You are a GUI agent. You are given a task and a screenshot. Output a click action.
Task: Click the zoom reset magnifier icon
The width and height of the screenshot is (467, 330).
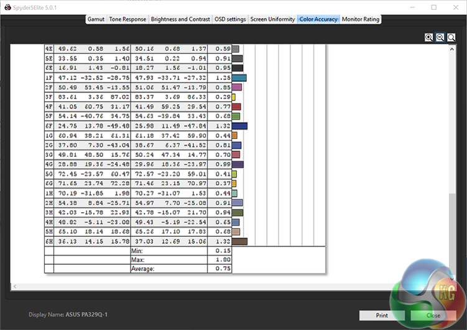tap(451, 37)
